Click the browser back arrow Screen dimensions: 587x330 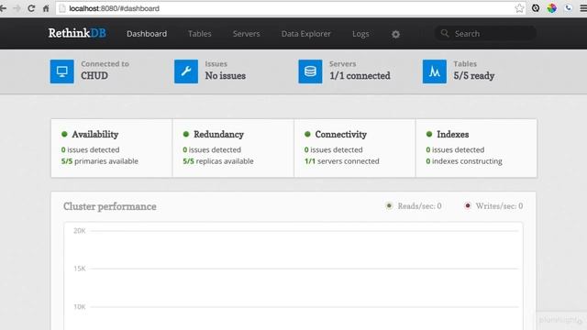click(3, 8)
